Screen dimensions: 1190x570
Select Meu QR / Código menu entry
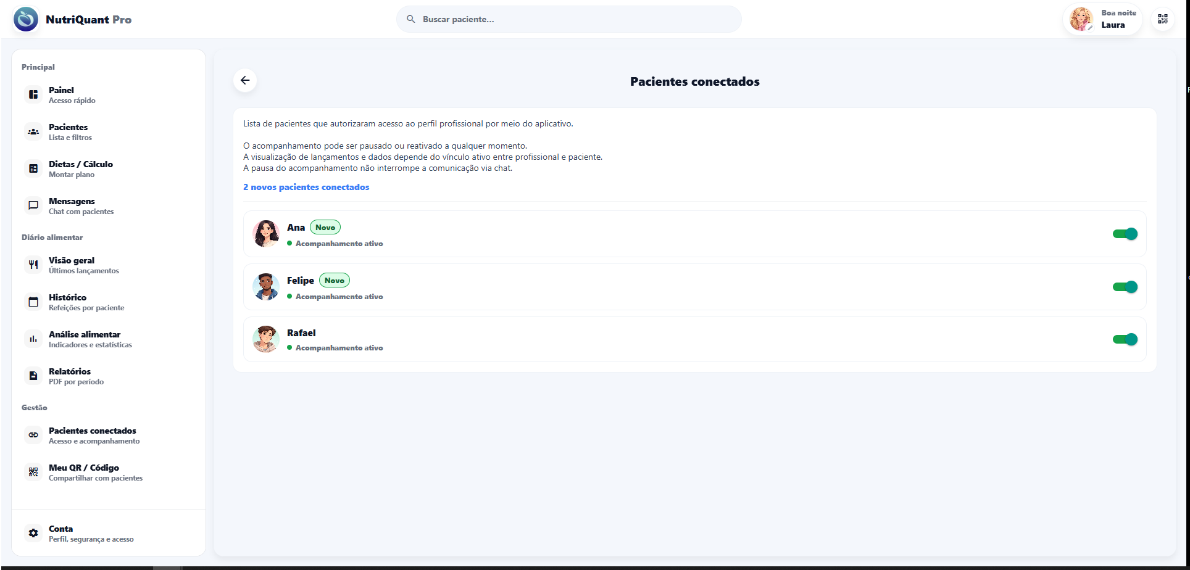pyautogui.click(x=84, y=472)
